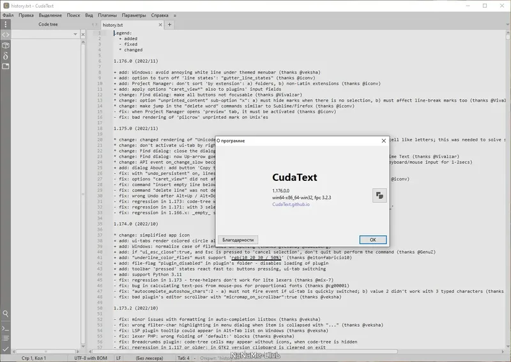Click Code tree vertical scrollbar down arrow

(83, 347)
